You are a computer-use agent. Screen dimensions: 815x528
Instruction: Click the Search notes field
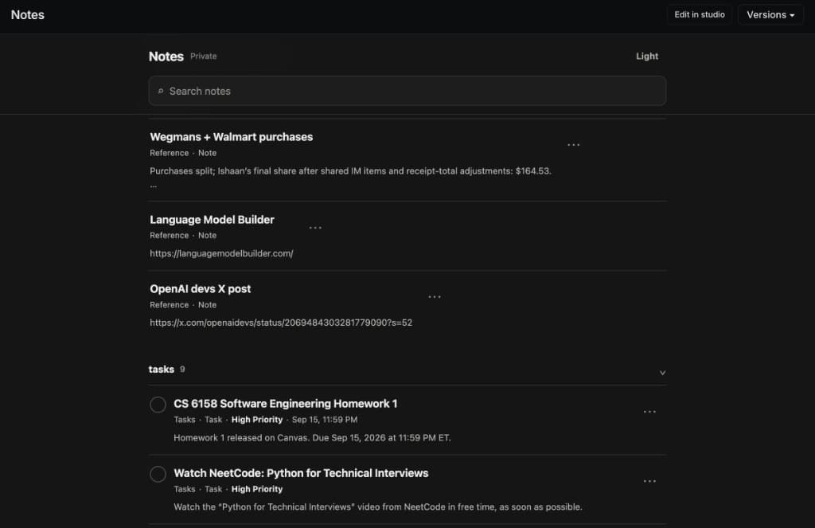[407, 91]
